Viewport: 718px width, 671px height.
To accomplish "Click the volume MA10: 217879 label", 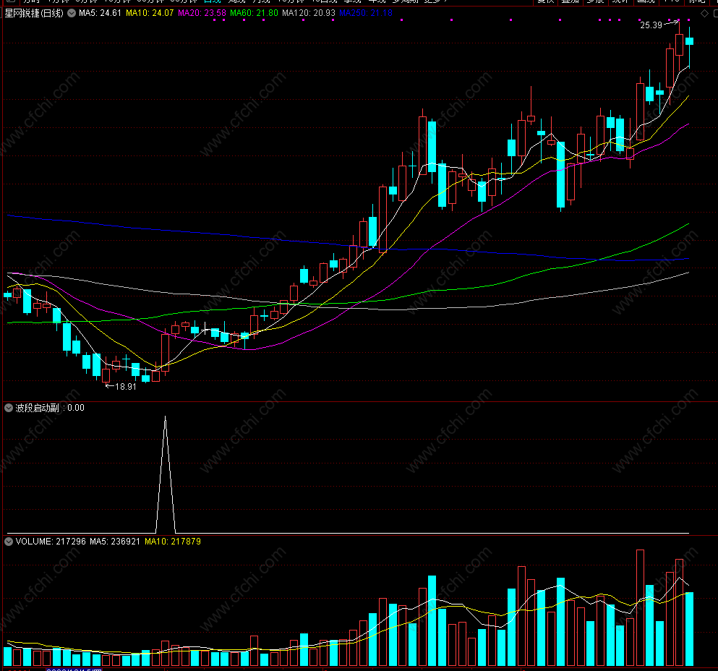I will 173,542.
